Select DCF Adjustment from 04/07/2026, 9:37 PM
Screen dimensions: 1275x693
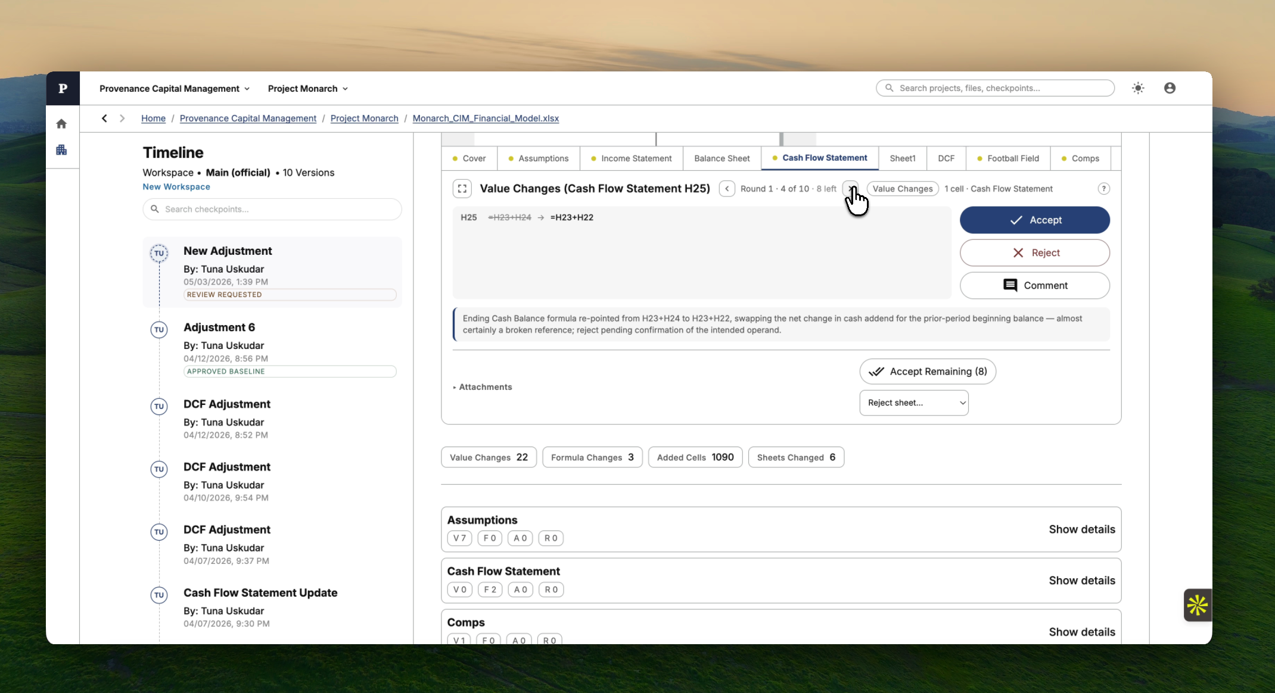pos(272,545)
